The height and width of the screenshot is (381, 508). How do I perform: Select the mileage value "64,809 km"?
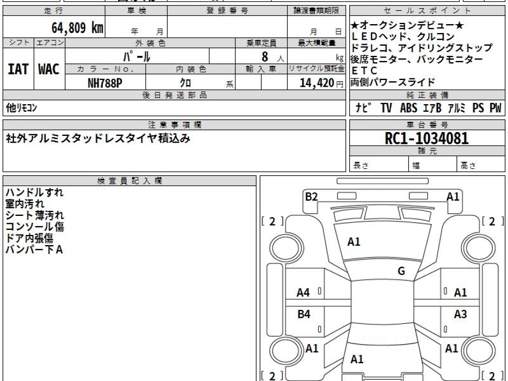tap(77, 28)
